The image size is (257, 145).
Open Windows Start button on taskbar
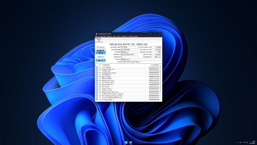[126, 142]
